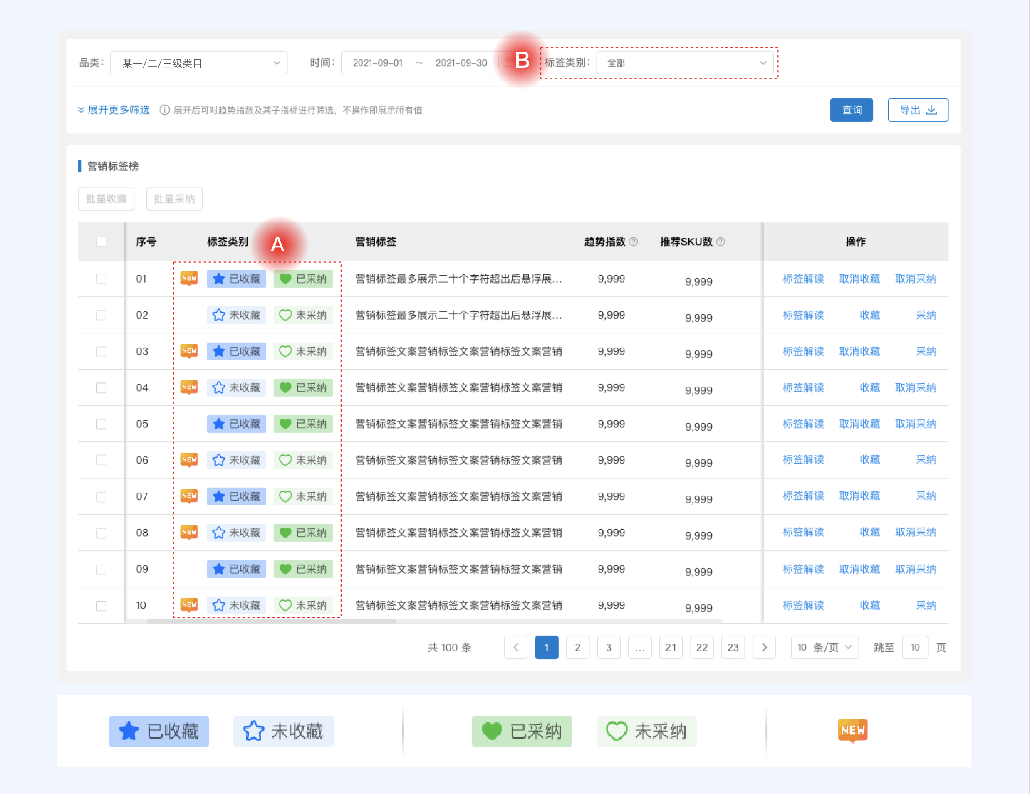Click the large 未收藏 legend badge at the bottom
The image size is (1030, 794).
[283, 731]
